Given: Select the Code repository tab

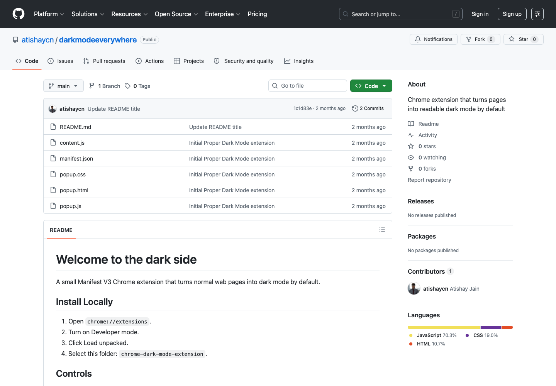Looking at the screenshot, I should coord(27,61).
